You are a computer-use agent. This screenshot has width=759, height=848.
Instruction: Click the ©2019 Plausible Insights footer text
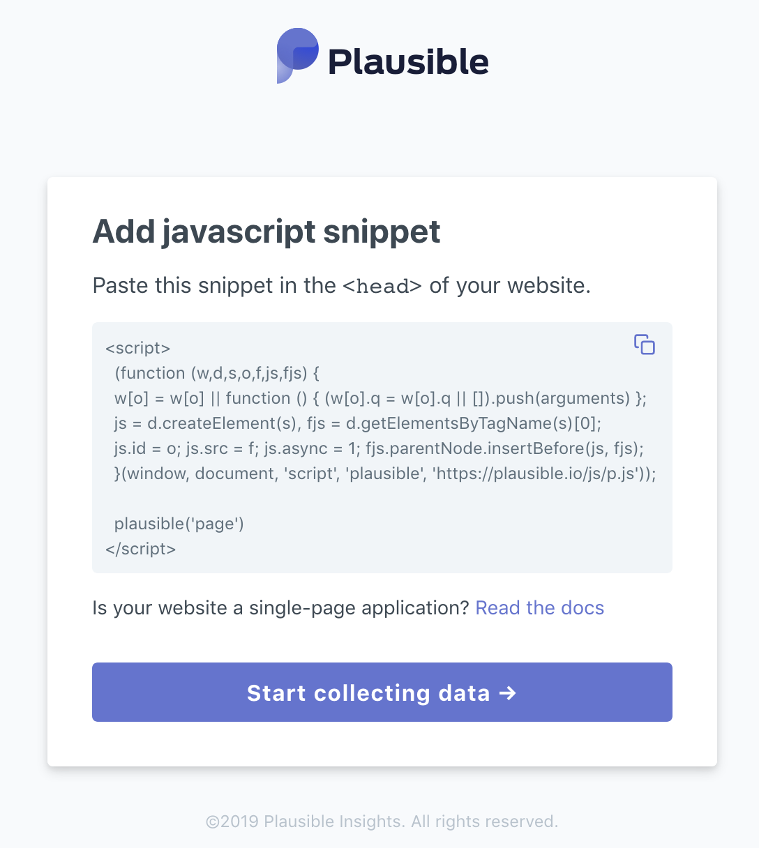click(x=382, y=821)
